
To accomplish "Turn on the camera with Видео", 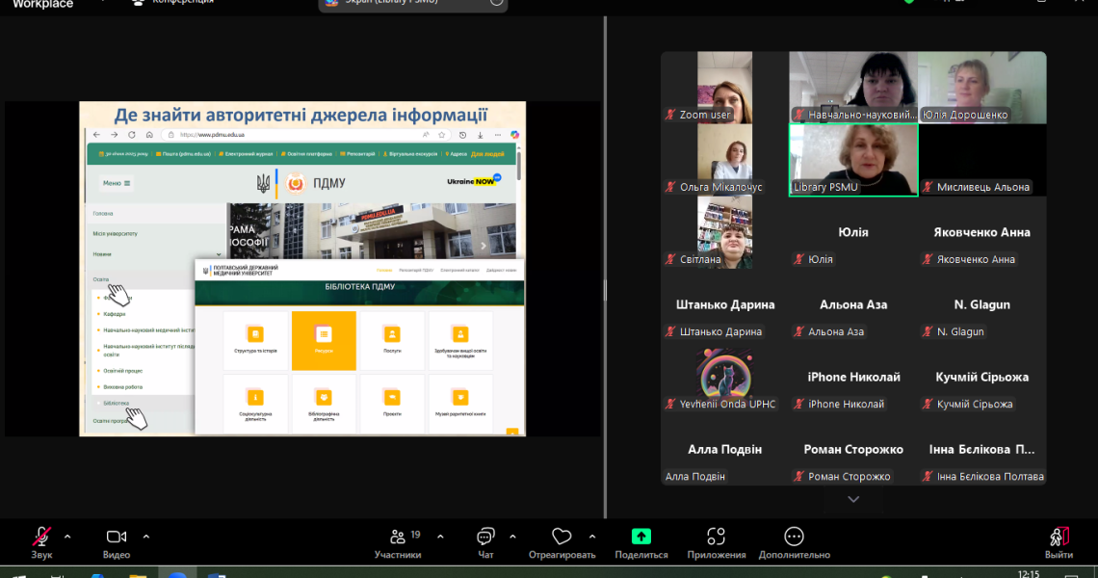I will (x=117, y=543).
